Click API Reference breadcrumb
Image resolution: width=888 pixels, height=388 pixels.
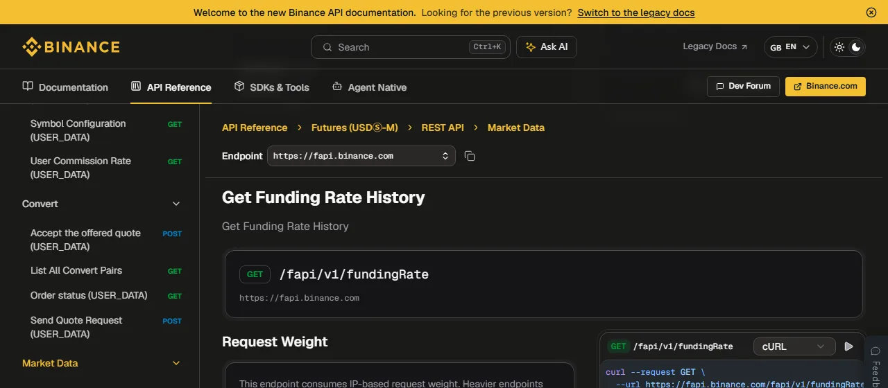point(255,127)
